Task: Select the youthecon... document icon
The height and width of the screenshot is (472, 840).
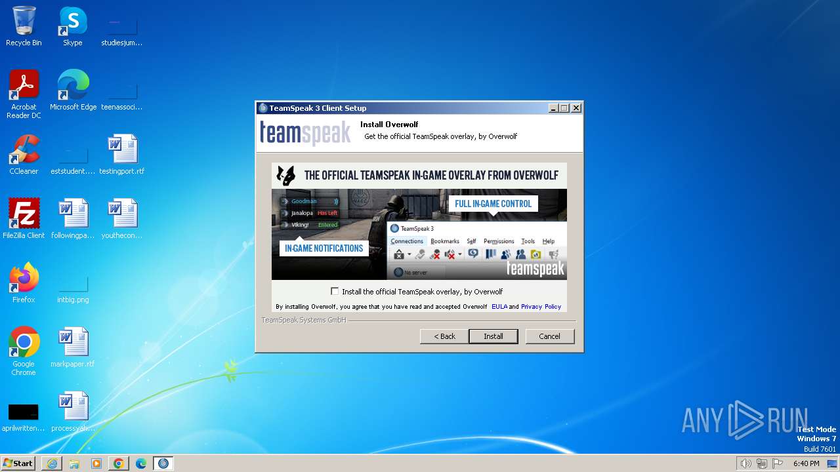Action: coord(122,219)
